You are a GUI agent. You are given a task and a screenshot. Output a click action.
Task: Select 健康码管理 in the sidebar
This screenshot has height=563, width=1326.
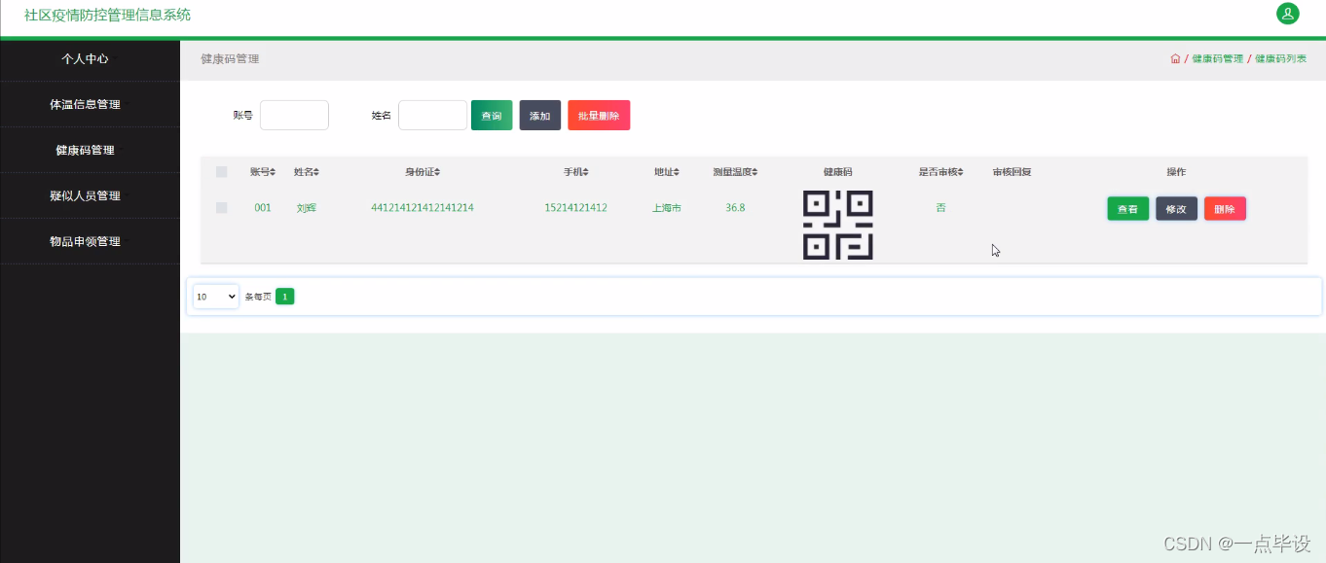point(90,150)
